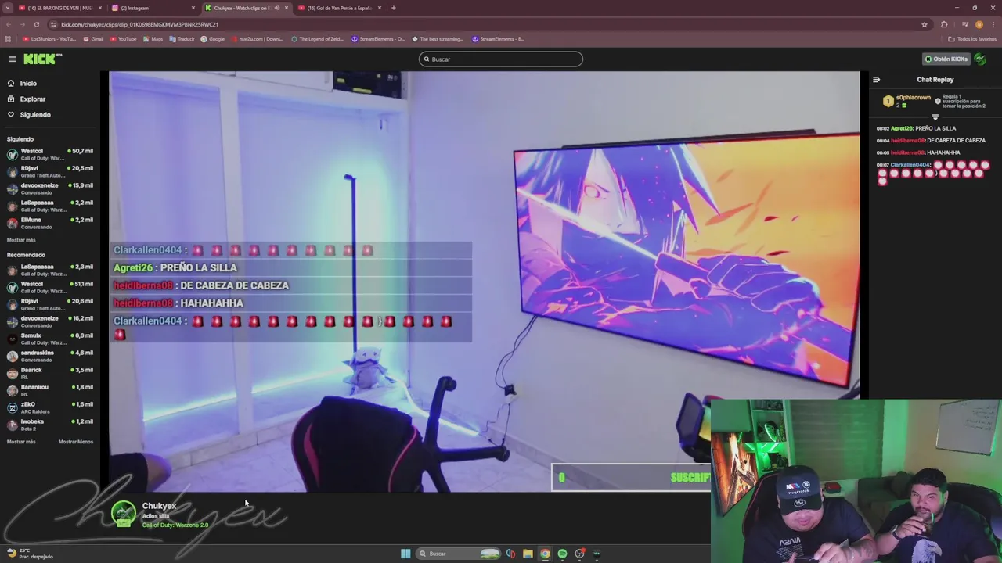
Task: Click the Windows taskbar Buscar search box
Action: (458, 554)
